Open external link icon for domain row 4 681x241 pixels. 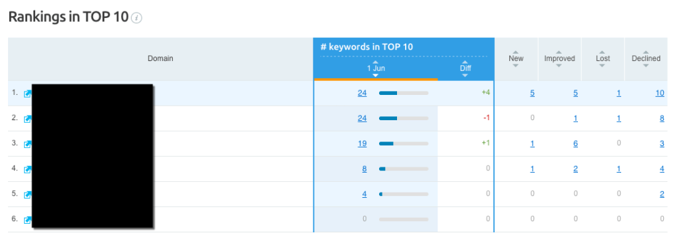coord(27,169)
